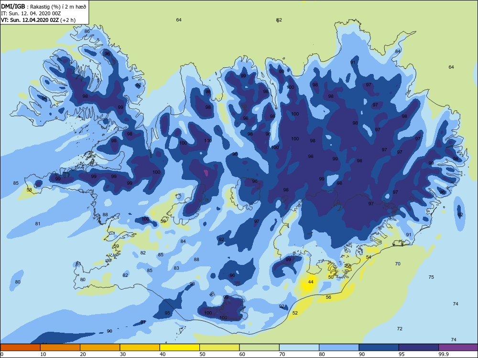
Task: Click the value 54 on the southeast coast
Action: click(x=369, y=257)
